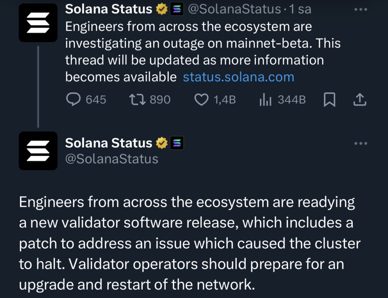Reply to the mainnet-beta outage tweet
The height and width of the screenshot is (298, 388).
74,99
